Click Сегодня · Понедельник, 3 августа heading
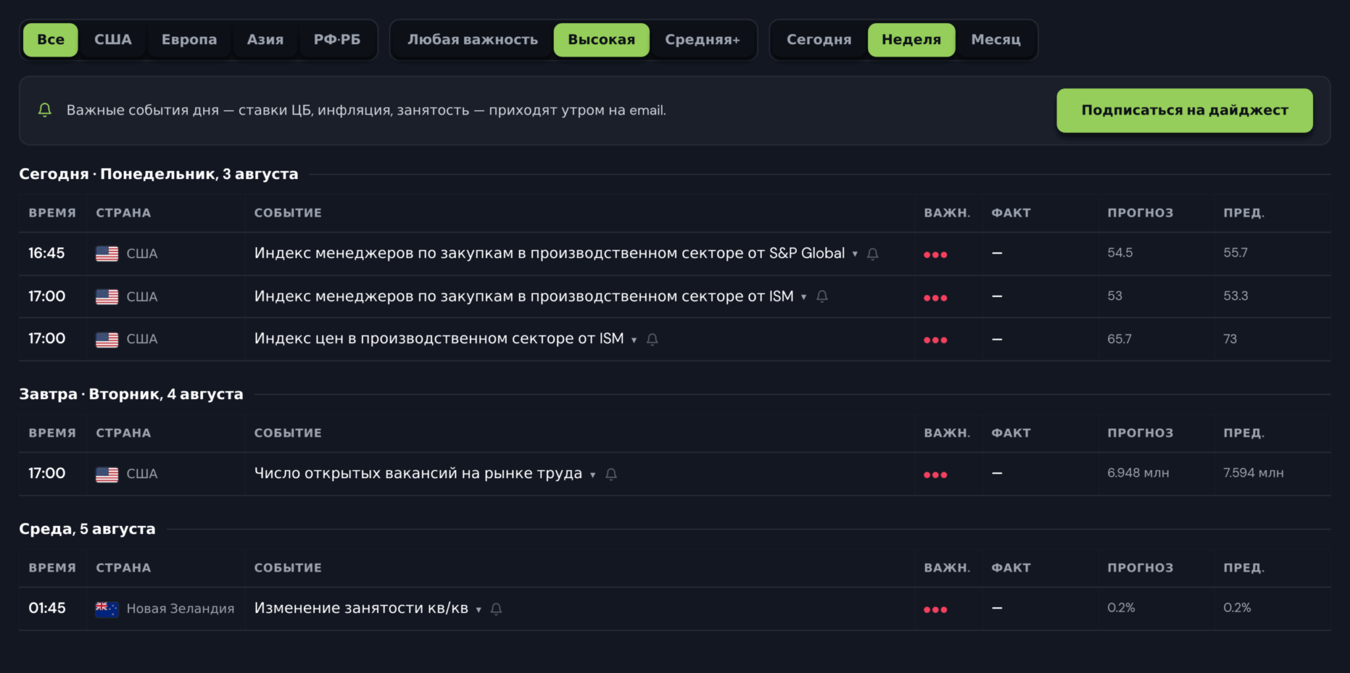Image resolution: width=1350 pixels, height=673 pixels. 159,174
